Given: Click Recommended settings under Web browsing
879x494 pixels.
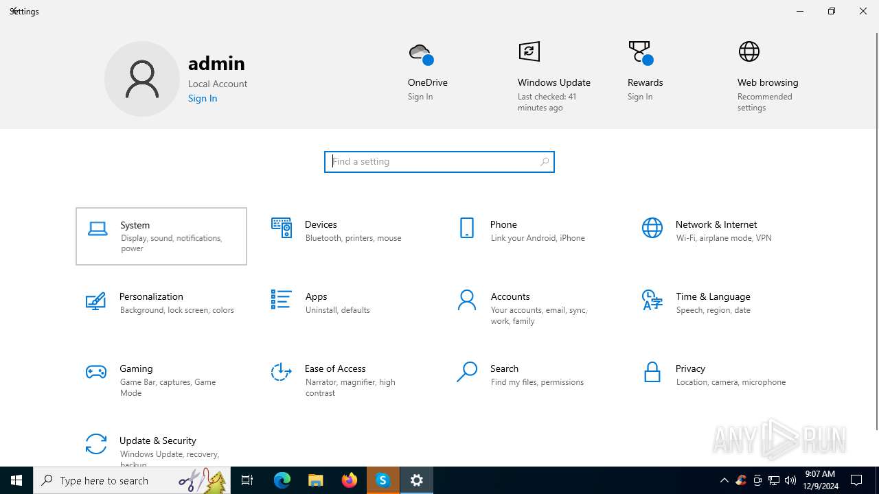Looking at the screenshot, I should [x=765, y=102].
